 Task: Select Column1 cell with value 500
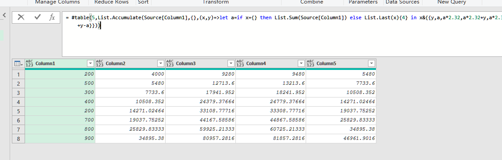pyautogui.click(x=60, y=83)
